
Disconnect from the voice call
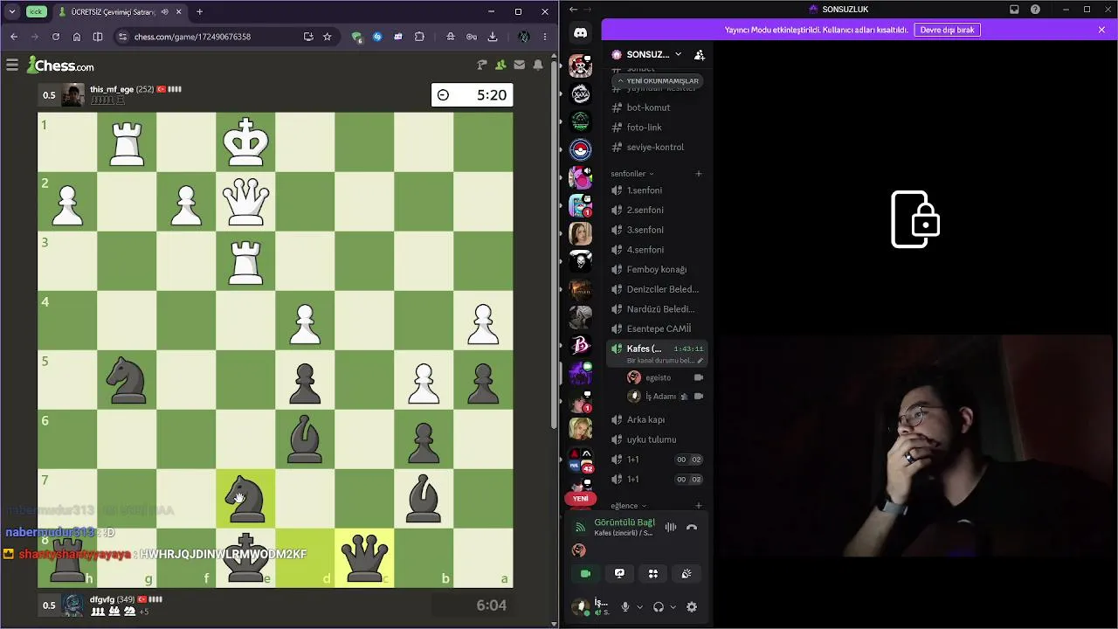click(x=692, y=527)
